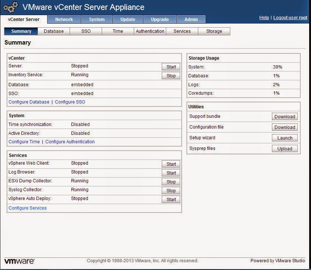Click the Configure Database link

point(29,102)
